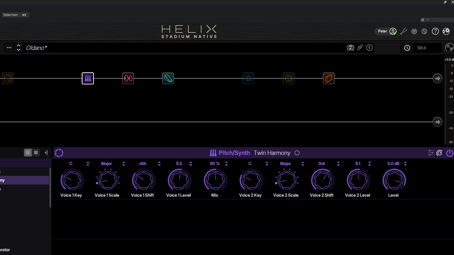Click the Voice 1 Level knob
This screenshot has width=454, height=255.
pos(179,180)
